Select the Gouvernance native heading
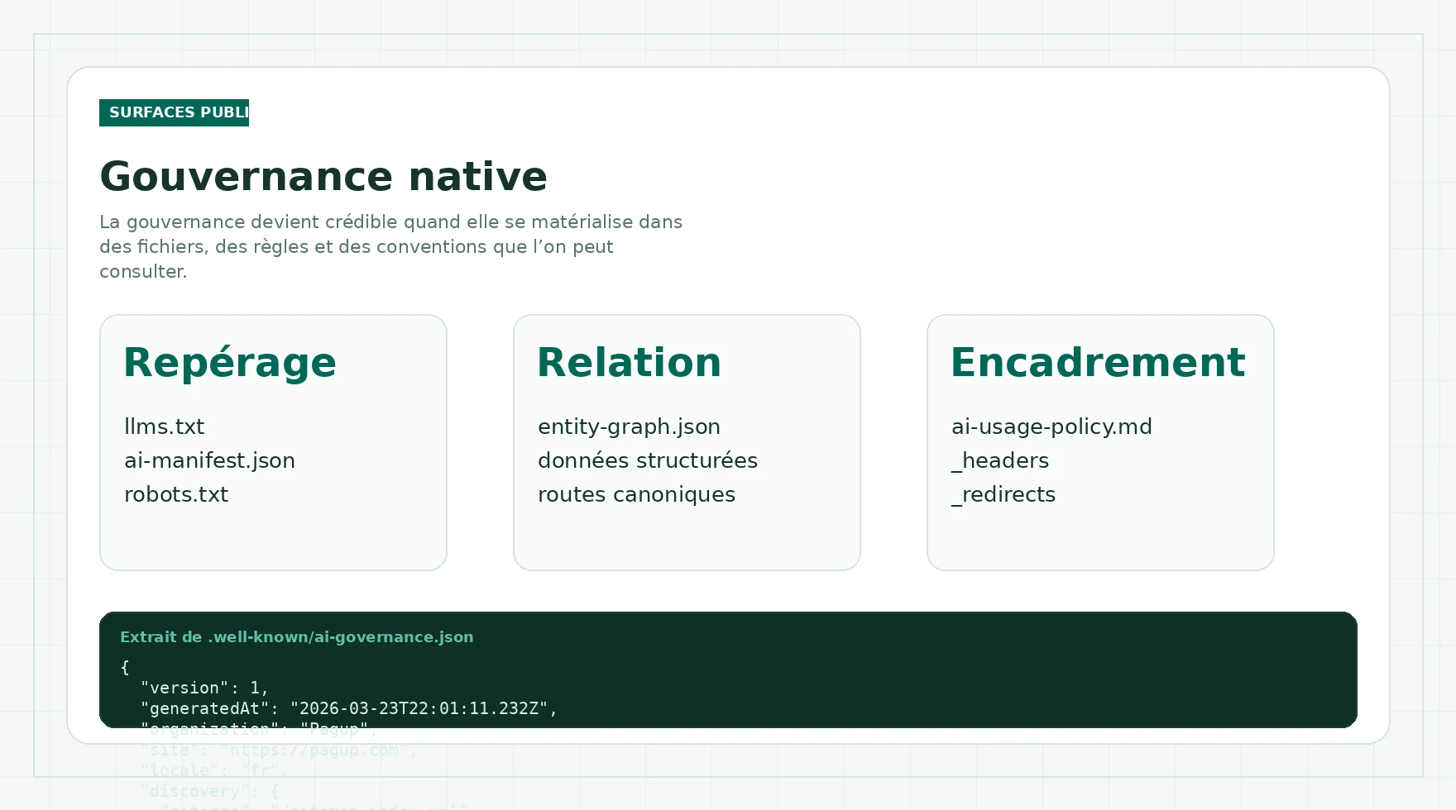The image size is (1456, 810). click(323, 176)
